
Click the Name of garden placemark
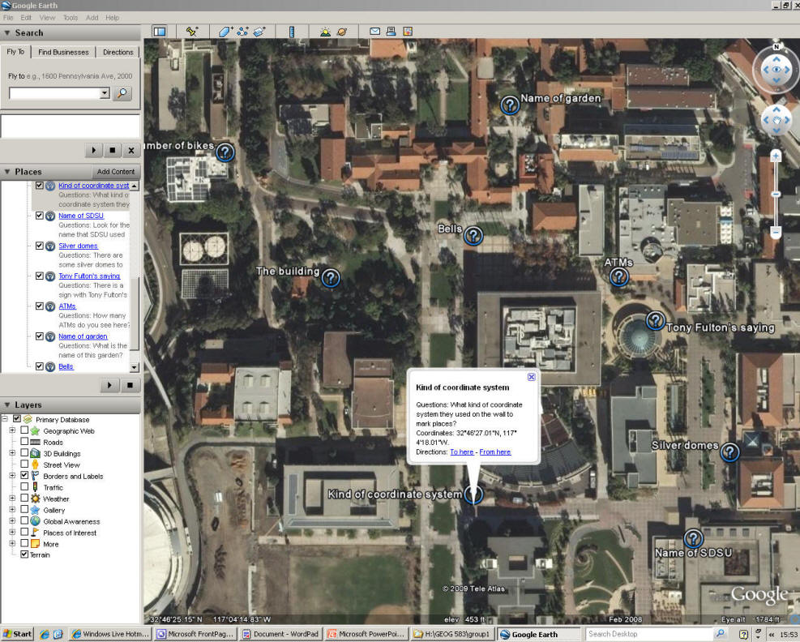point(510,105)
